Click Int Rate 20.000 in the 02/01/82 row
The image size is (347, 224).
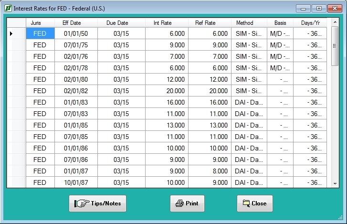[167, 91]
